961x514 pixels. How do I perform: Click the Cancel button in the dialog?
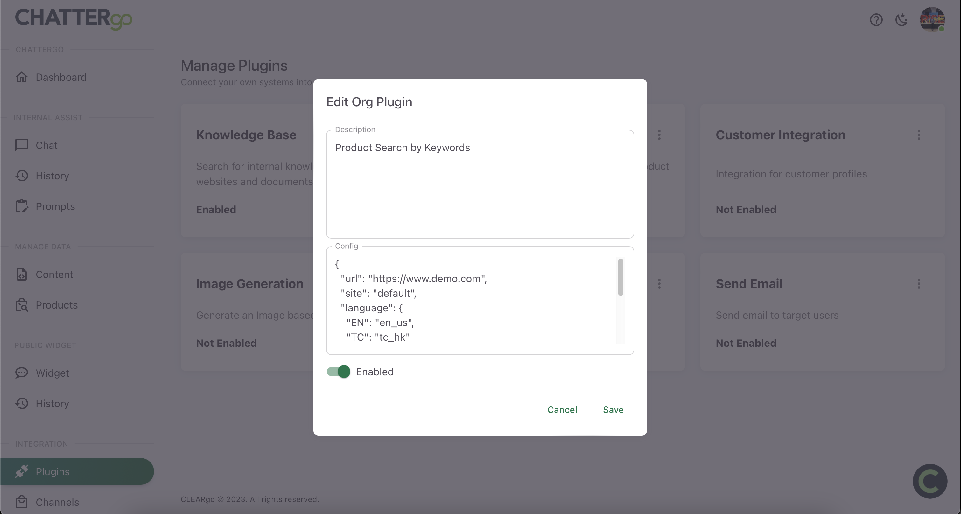[x=562, y=410]
